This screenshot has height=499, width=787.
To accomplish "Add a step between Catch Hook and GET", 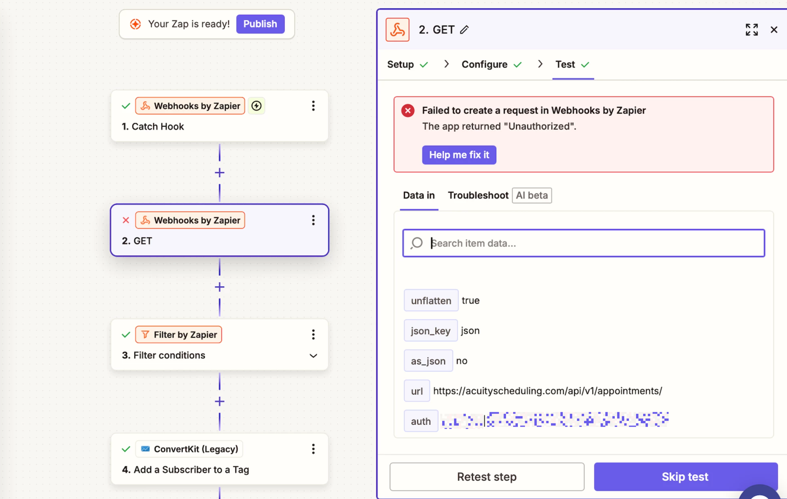I will click(219, 173).
